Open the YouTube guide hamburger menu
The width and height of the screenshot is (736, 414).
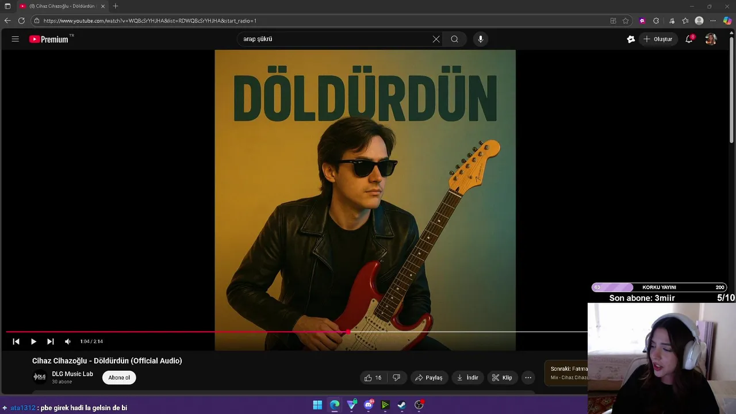16,39
